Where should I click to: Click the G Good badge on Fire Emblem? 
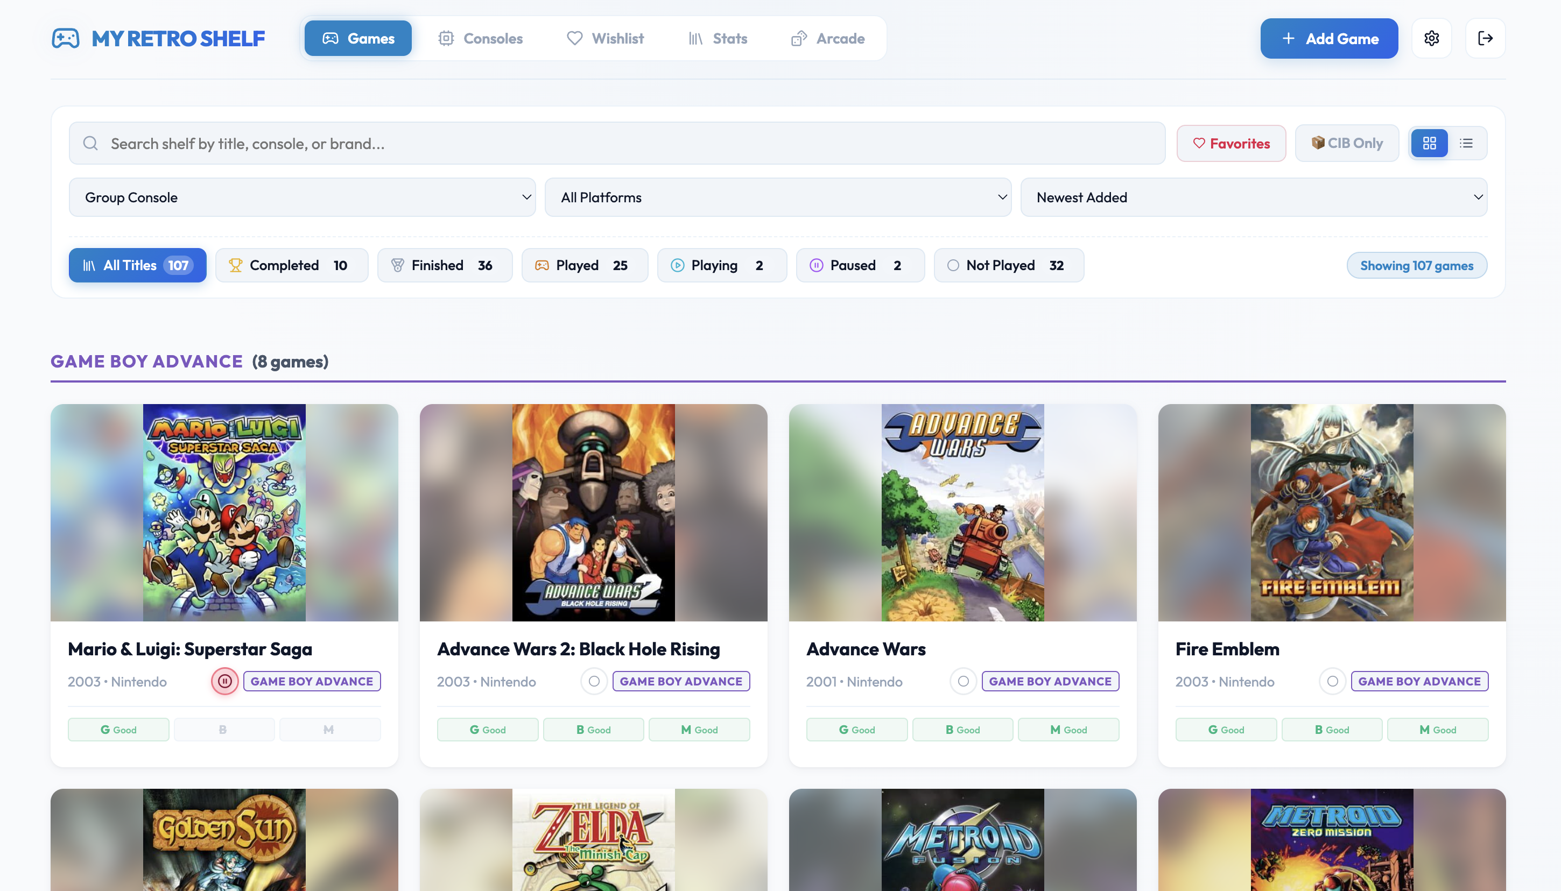tap(1226, 730)
